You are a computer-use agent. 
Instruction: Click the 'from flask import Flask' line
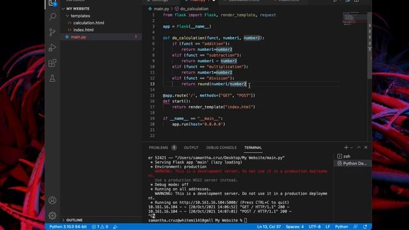[x=219, y=15]
